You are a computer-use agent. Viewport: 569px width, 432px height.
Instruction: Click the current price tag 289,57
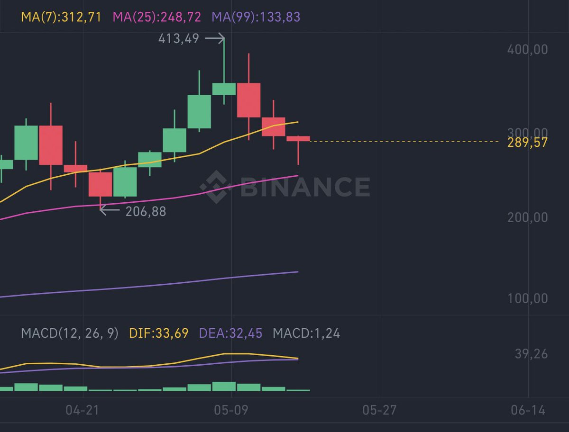(x=528, y=142)
